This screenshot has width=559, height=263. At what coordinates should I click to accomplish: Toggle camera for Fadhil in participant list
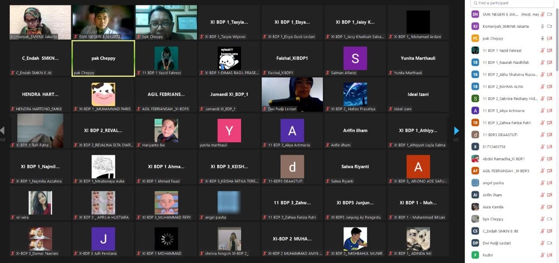[x=549, y=255]
